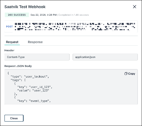Click the copy icon in JSON body
This screenshot has width=142, height=126.
[x=126, y=74]
